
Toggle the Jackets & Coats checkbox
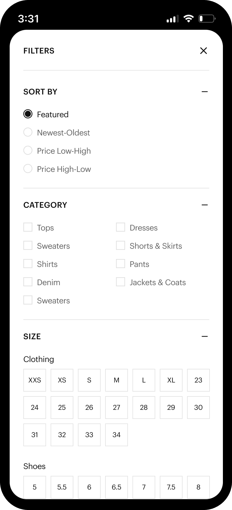(x=121, y=282)
